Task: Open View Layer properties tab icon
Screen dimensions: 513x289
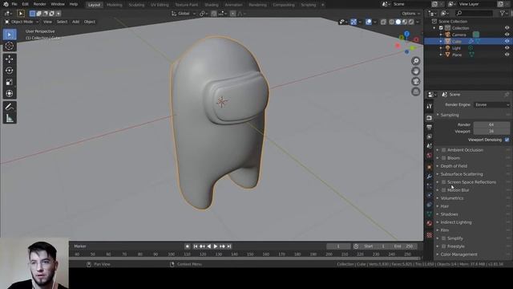Action: (430, 136)
